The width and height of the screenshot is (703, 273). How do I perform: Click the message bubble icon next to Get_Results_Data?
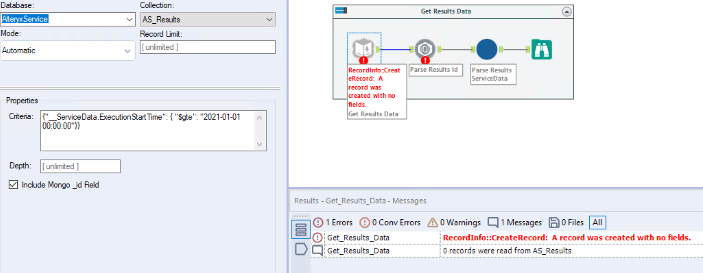point(318,250)
